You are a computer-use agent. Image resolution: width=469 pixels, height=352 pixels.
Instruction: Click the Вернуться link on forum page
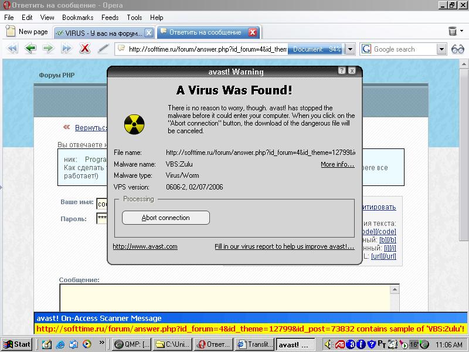[x=91, y=128]
